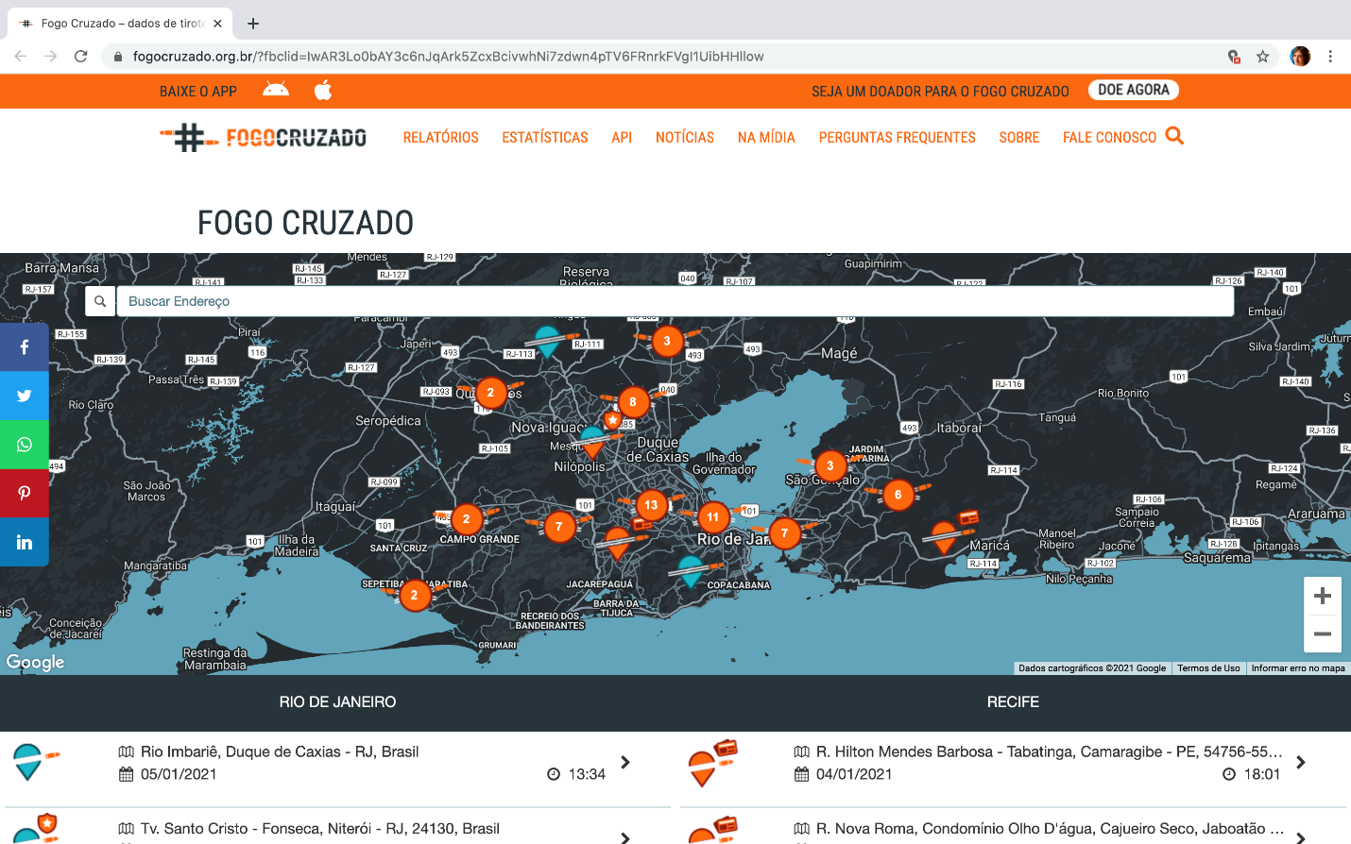Open the cluster marker numbered 2 near Sepetiba
The width and height of the screenshot is (1351, 844).
[414, 596]
